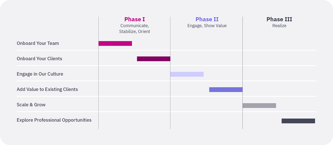Select the Engage in Our Culture label
The width and height of the screenshot is (333, 145).
pyautogui.click(x=40, y=74)
